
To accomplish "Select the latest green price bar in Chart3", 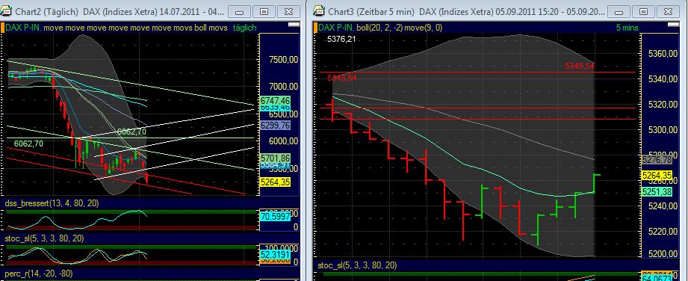I will (x=595, y=183).
